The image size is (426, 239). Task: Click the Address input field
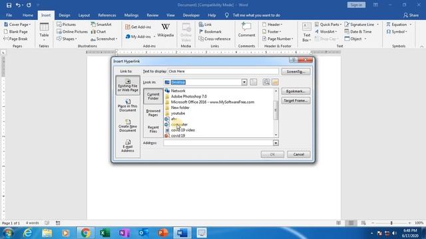coord(218,143)
